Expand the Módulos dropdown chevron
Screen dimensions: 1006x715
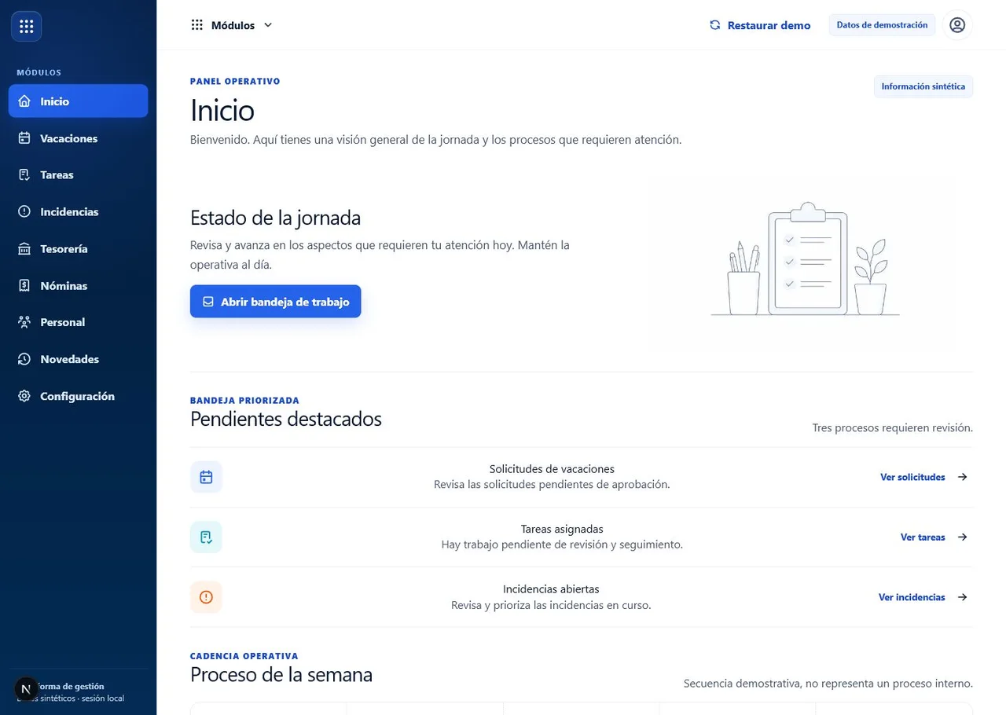tap(268, 25)
